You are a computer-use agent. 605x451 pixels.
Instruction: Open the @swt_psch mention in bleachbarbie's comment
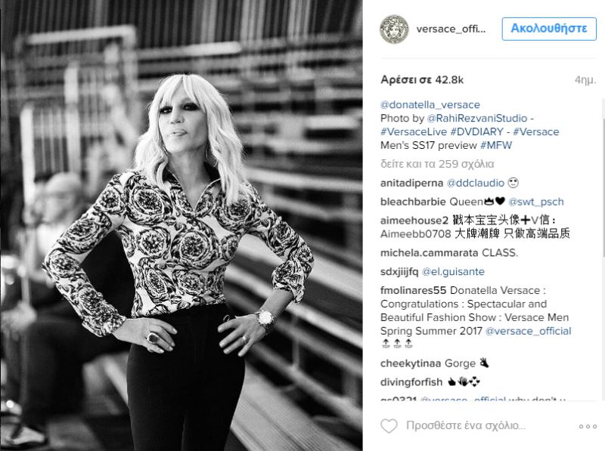click(536, 202)
